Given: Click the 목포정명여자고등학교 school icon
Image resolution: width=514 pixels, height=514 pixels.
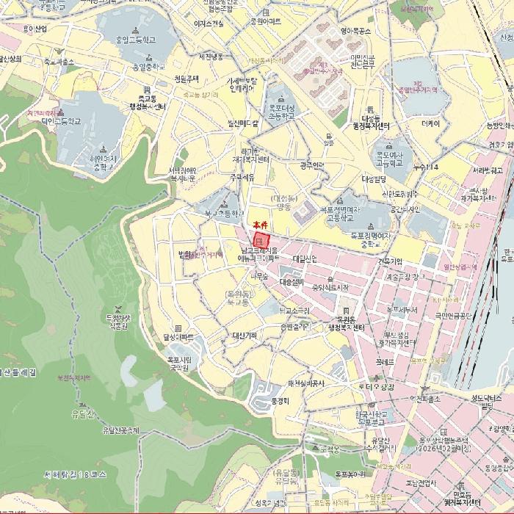Looking at the screenshot, I should pyautogui.click(x=339, y=200).
